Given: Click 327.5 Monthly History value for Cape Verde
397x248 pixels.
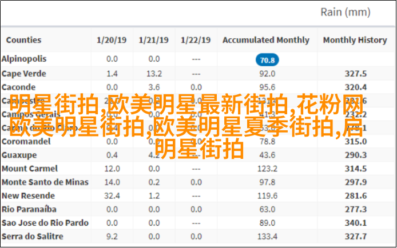Looking at the screenshot, I should click(x=356, y=73).
